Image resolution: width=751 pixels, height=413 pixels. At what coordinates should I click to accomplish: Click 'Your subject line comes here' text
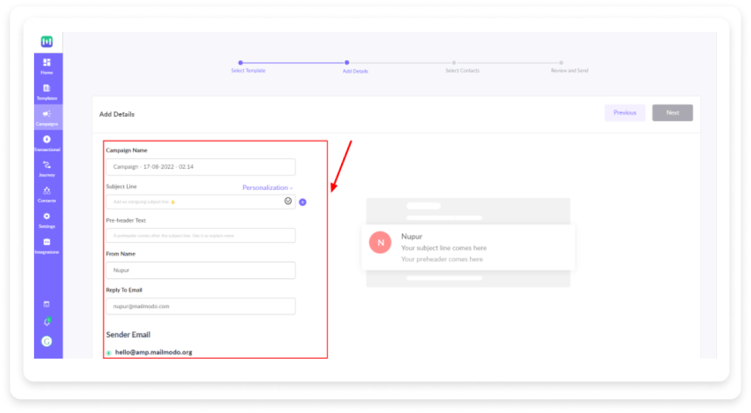click(x=444, y=248)
